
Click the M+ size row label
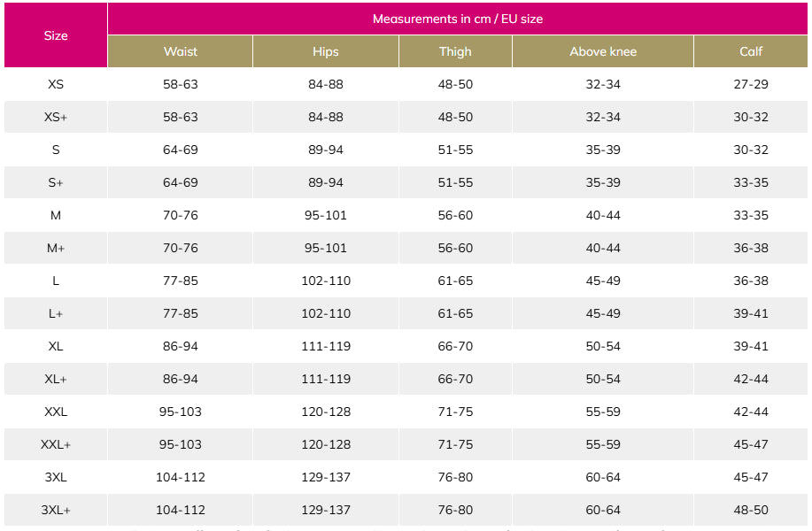(56, 248)
